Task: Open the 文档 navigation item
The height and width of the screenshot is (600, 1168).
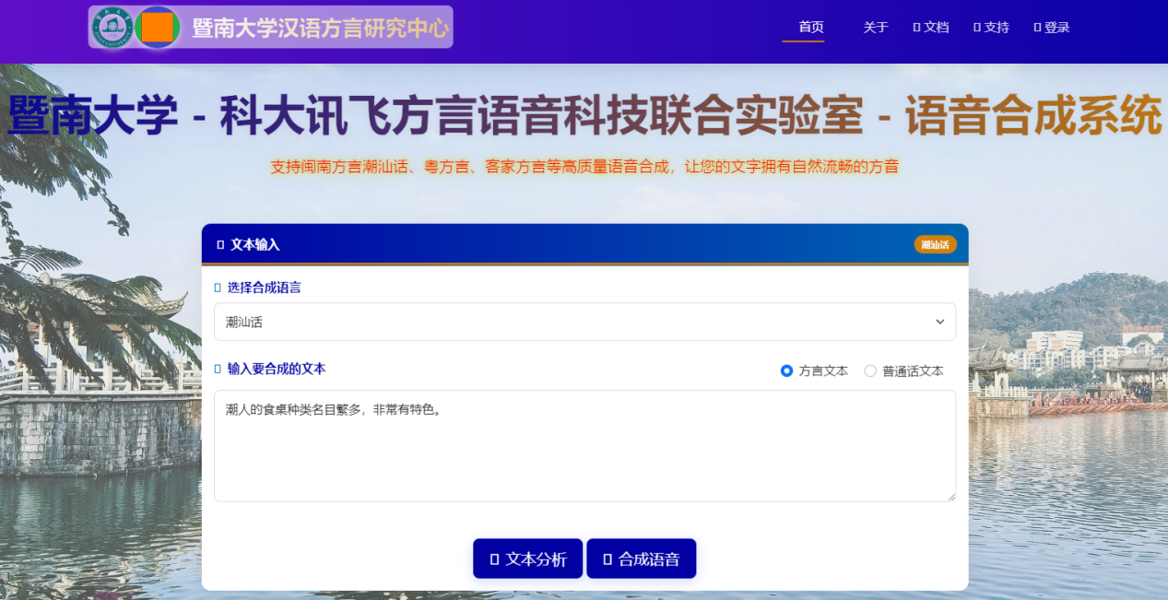Action: pyautogui.click(x=930, y=28)
